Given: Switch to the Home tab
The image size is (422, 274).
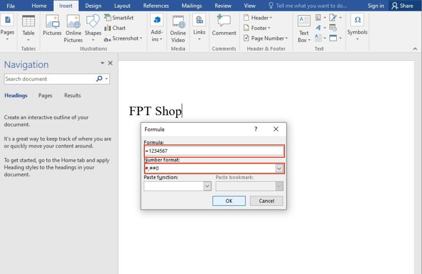Looking at the screenshot, I should tap(39, 5).
